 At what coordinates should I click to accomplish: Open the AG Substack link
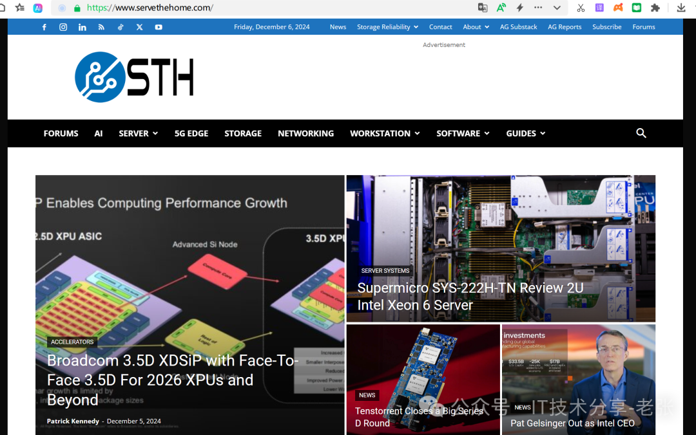click(x=518, y=27)
